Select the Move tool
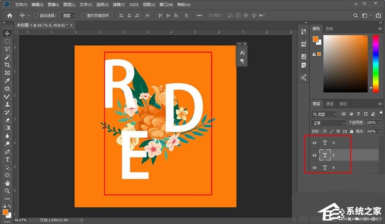 (x=7, y=33)
